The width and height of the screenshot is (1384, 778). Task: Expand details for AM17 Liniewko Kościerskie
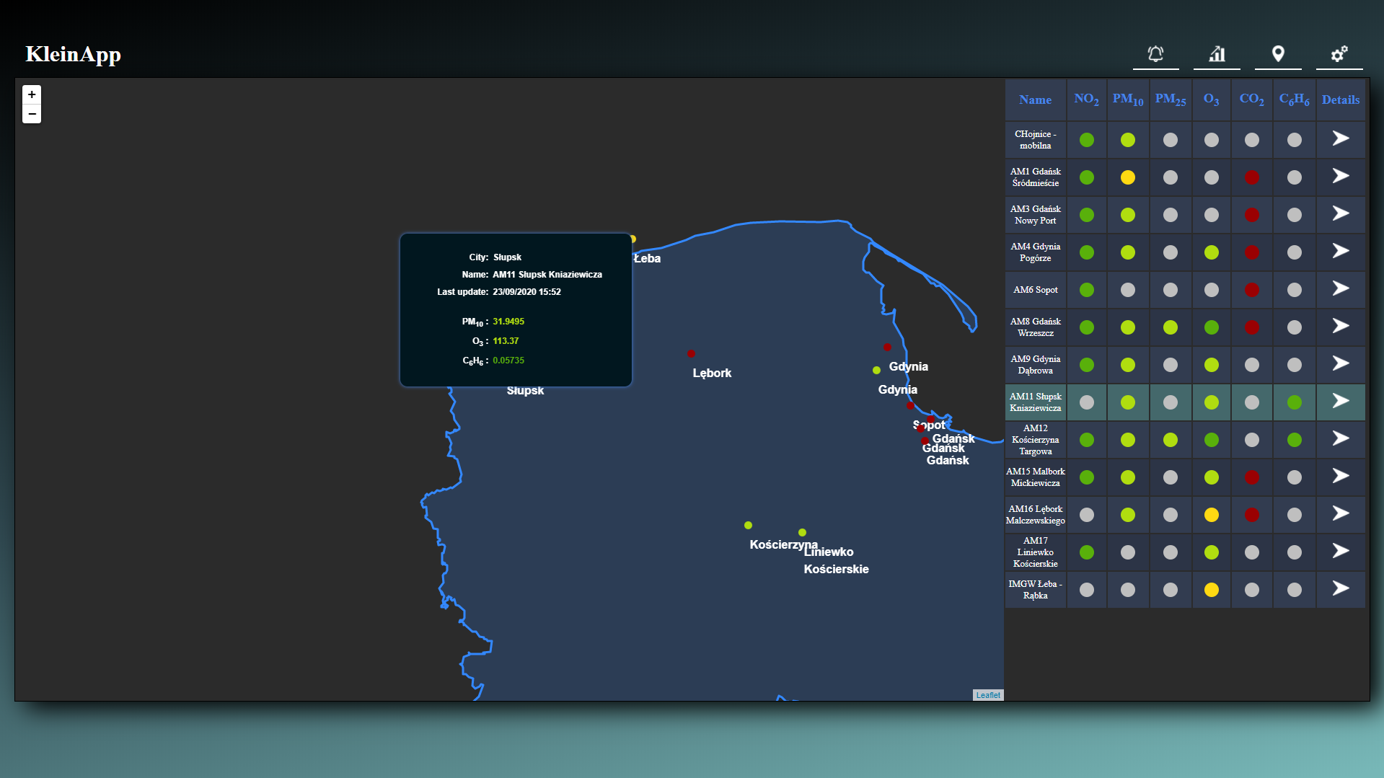click(1340, 552)
